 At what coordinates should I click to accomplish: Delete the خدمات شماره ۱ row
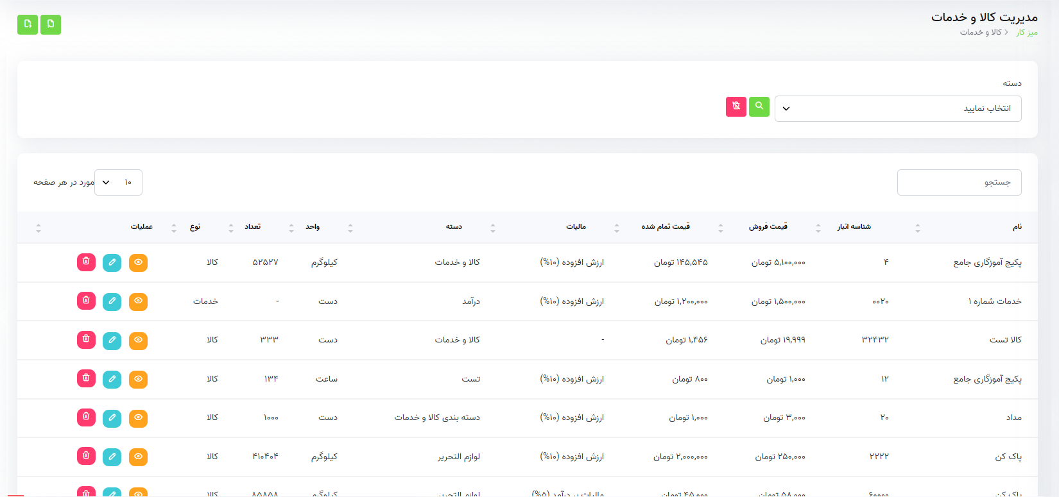click(x=86, y=301)
